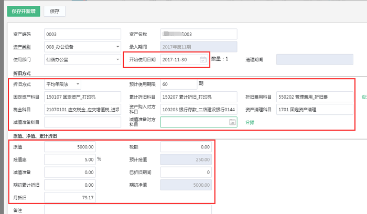Click into the 资产名称 text field

point(199,34)
